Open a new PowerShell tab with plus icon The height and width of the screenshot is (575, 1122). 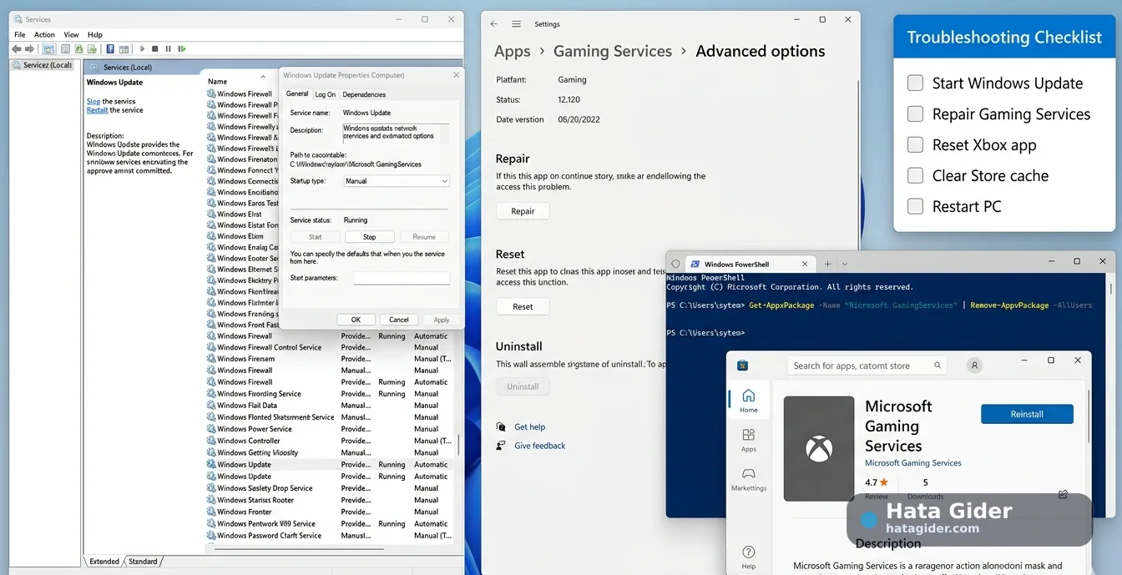point(827,264)
